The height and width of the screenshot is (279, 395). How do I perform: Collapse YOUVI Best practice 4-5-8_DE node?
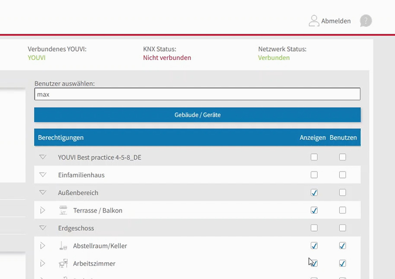43,157
